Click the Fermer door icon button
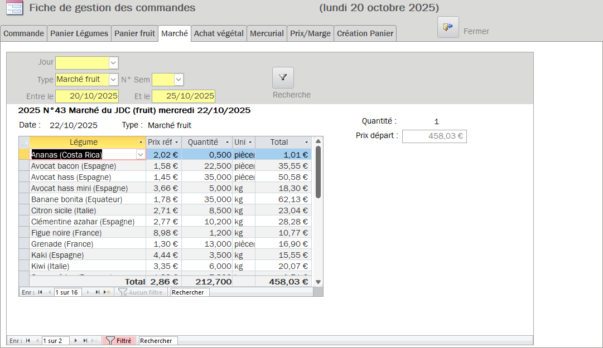The width and height of the screenshot is (603, 348). [448, 27]
